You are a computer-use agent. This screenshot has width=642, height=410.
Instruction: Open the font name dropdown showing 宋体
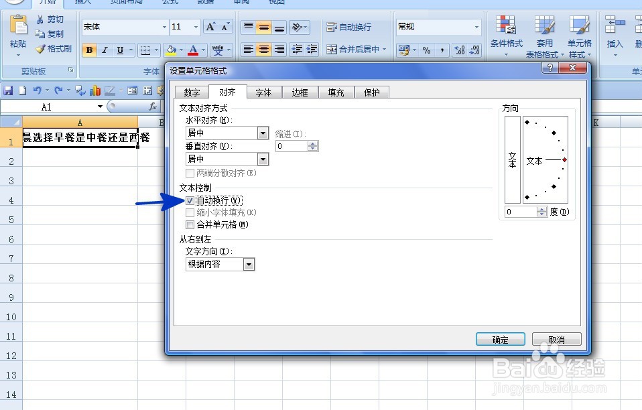166,27
